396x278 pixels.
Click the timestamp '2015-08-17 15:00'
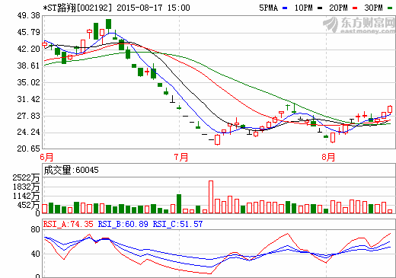click(153, 8)
